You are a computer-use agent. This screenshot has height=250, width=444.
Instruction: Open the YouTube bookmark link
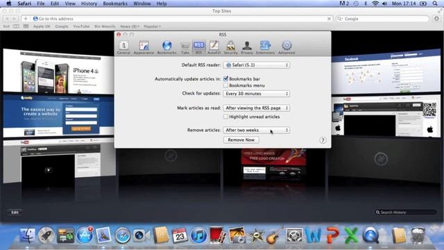(x=81, y=26)
